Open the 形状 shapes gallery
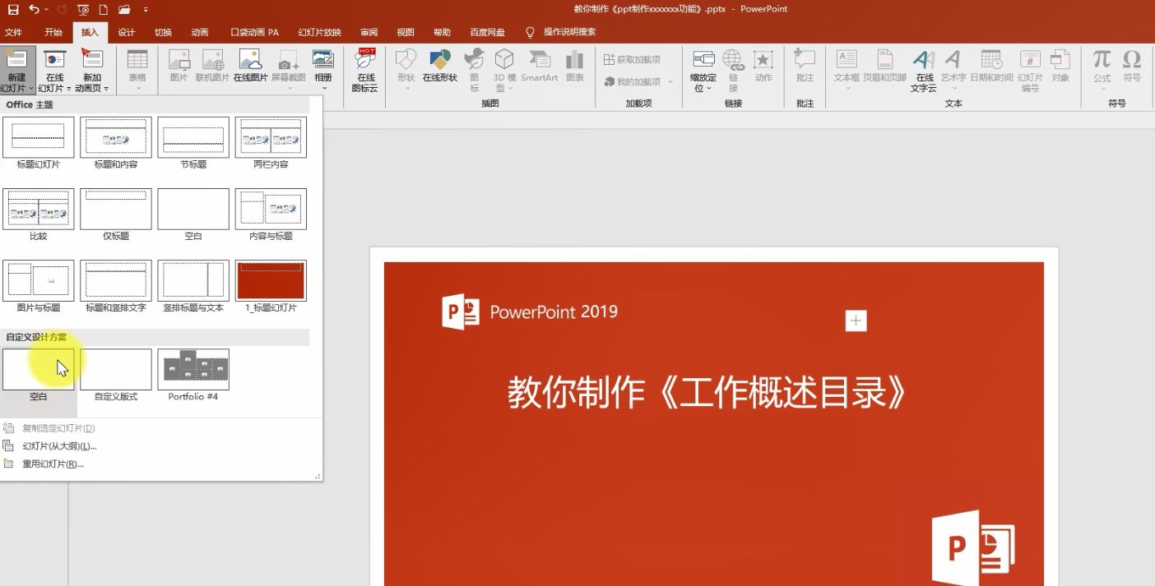Image resolution: width=1155 pixels, height=586 pixels. (x=406, y=70)
